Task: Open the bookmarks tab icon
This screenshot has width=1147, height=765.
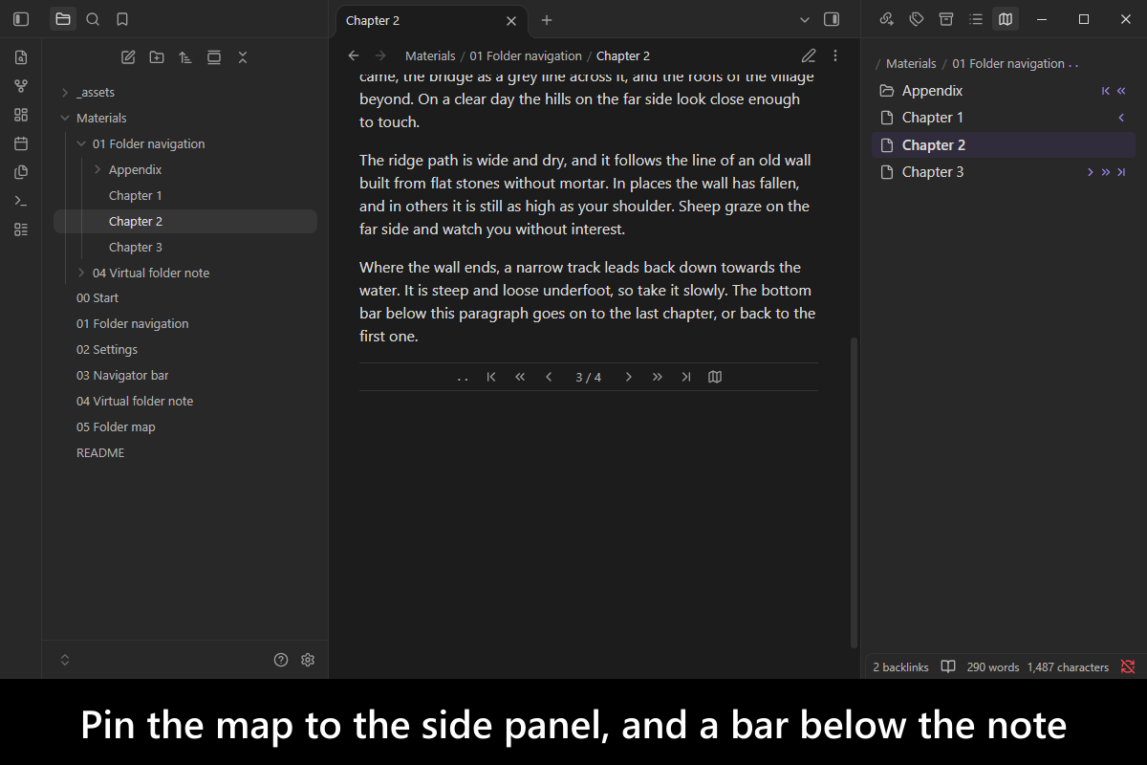Action: tap(122, 19)
